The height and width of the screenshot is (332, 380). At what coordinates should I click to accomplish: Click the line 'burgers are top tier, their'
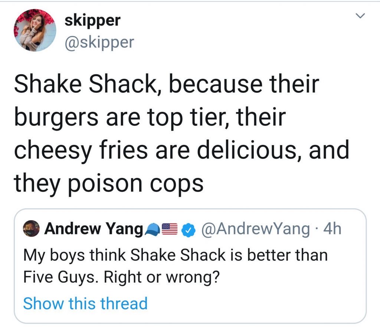tap(150, 118)
